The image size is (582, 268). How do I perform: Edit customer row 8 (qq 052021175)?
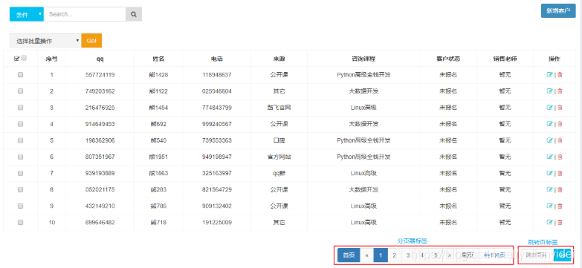point(549,189)
